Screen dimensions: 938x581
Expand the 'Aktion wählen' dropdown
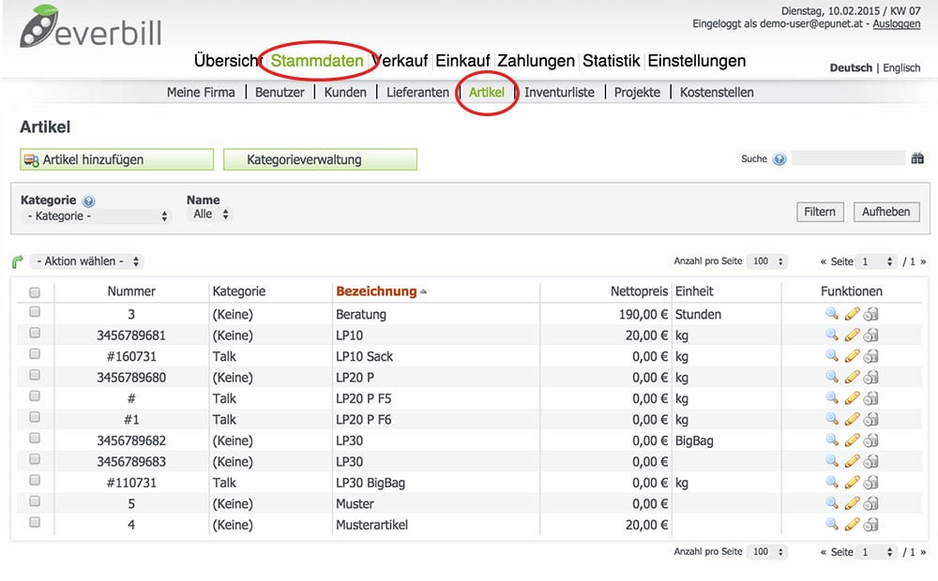click(87, 261)
